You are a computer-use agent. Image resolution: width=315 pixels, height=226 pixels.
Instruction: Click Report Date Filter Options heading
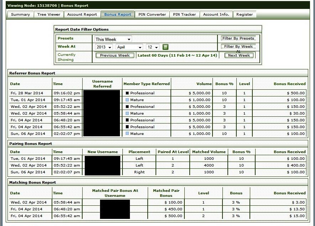click(82, 29)
